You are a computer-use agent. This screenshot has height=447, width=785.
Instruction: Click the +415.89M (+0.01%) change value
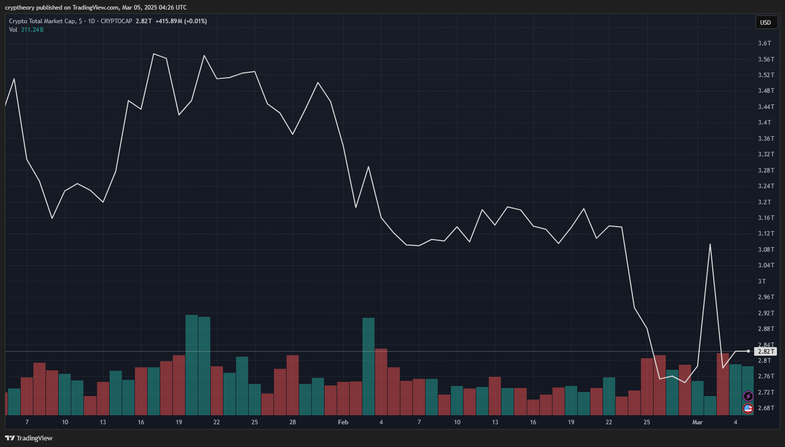click(x=181, y=21)
